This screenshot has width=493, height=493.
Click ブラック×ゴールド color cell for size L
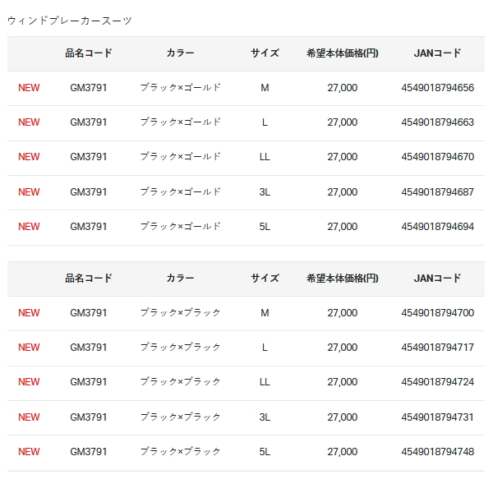tap(180, 122)
